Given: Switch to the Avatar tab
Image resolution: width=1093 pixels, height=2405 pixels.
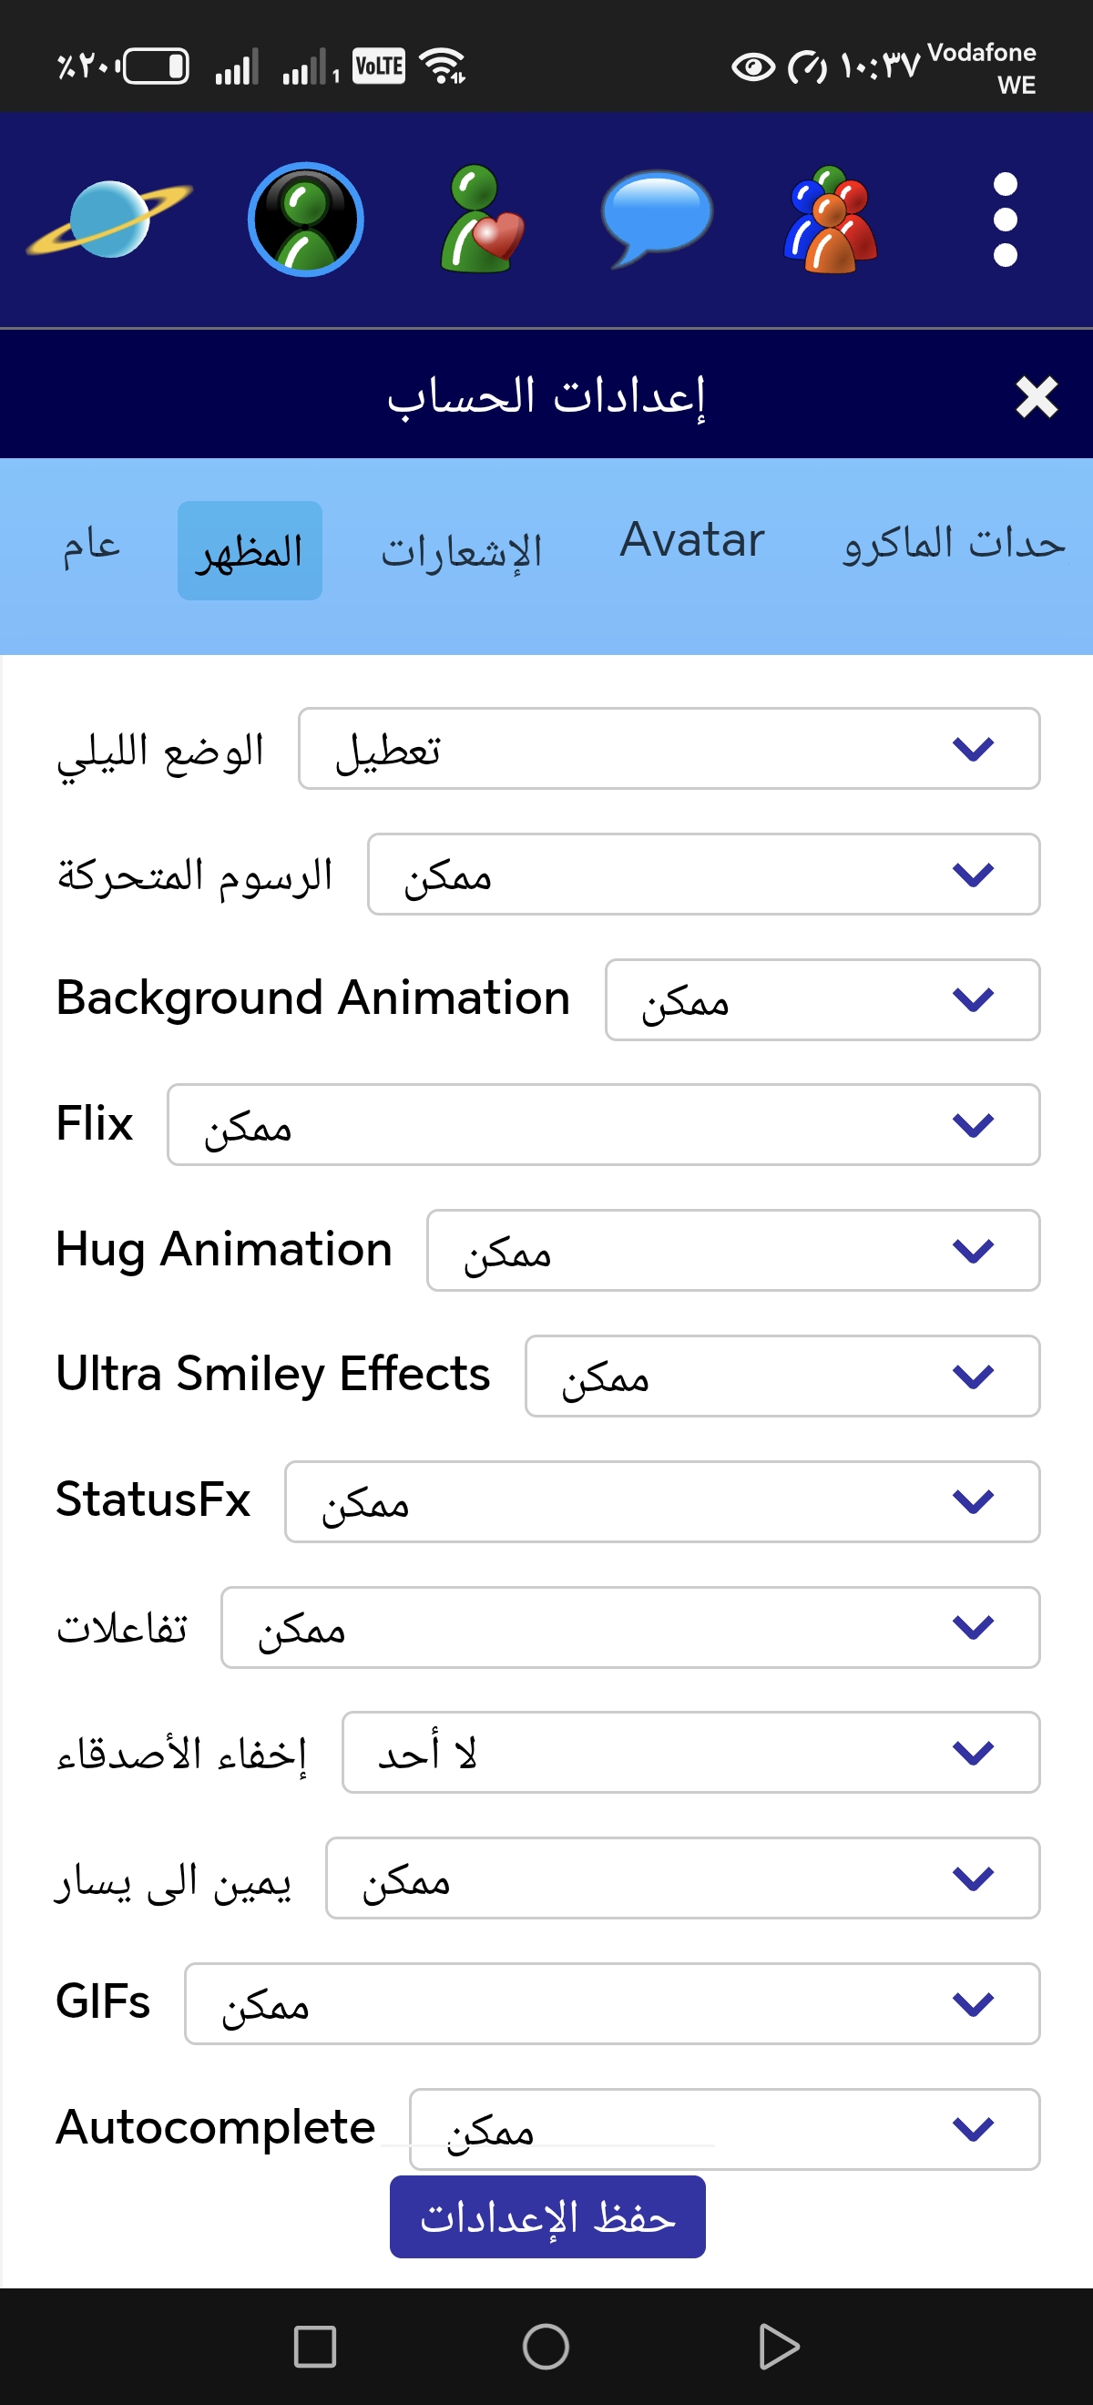Looking at the screenshot, I should 691,540.
